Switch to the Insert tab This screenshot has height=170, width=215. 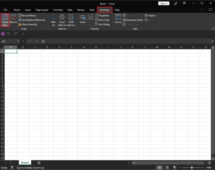pyautogui.click(x=28, y=10)
